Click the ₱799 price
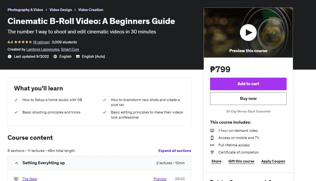Viewport: 316px width, 181px height. [220, 69]
